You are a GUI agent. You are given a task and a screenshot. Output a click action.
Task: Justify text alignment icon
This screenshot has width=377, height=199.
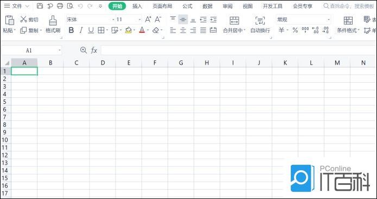[203, 30]
